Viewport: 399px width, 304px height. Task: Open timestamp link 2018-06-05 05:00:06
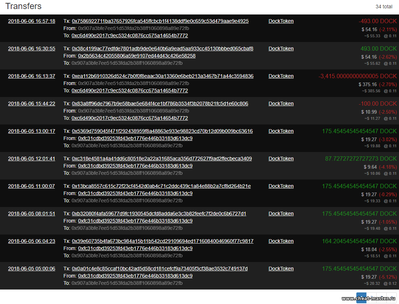click(x=31, y=269)
